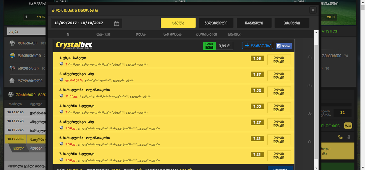Image resolution: width=365 pixels, height=170 pixels.
Task: Click the სავ. მოგება column header
Action: 173,34
